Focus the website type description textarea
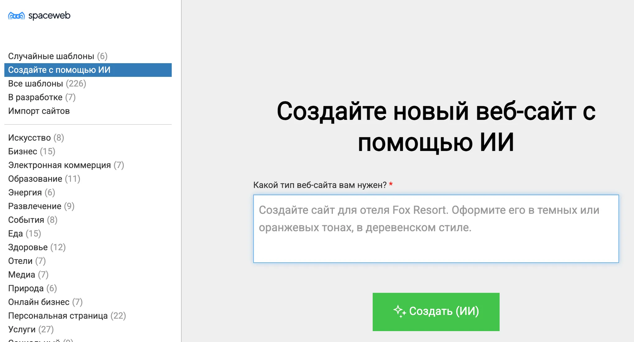The image size is (634, 342). 436,229
